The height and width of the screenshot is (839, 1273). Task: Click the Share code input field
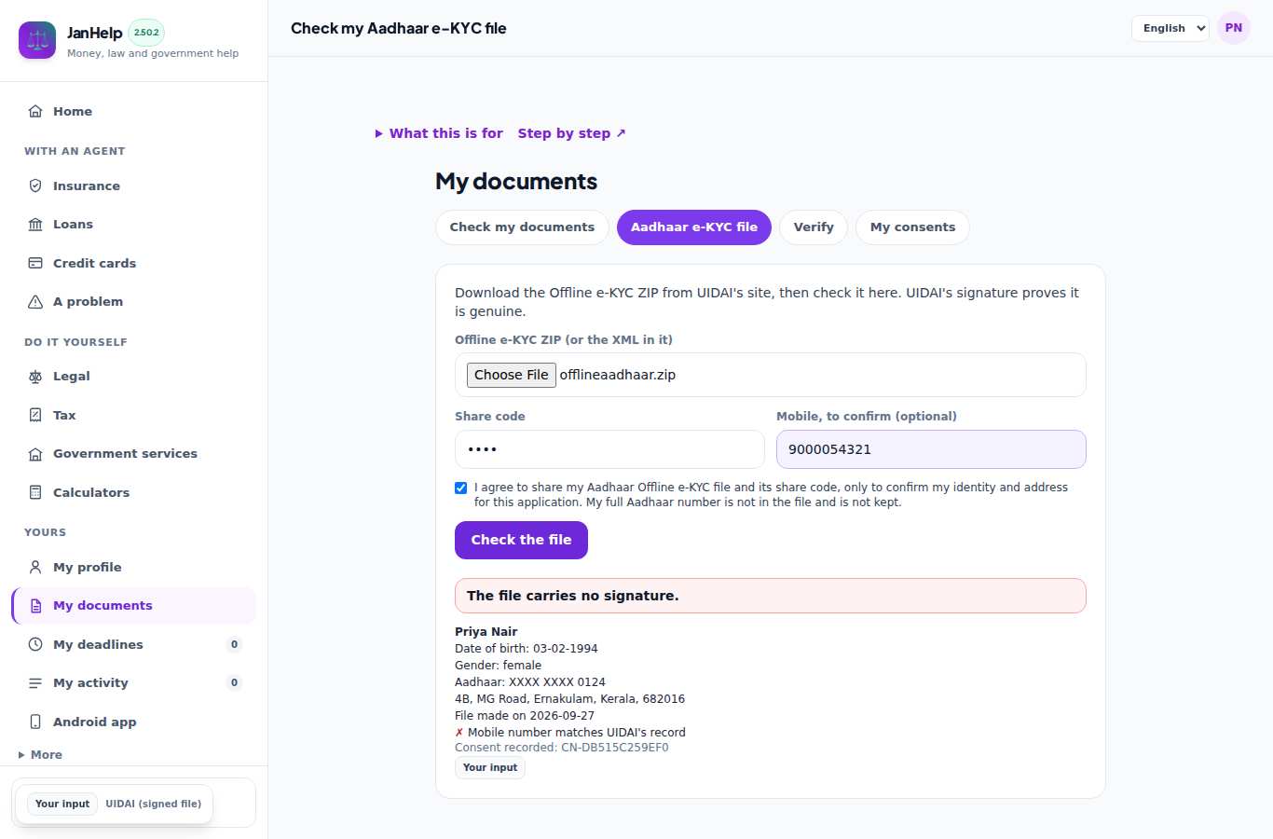click(x=609, y=449)
